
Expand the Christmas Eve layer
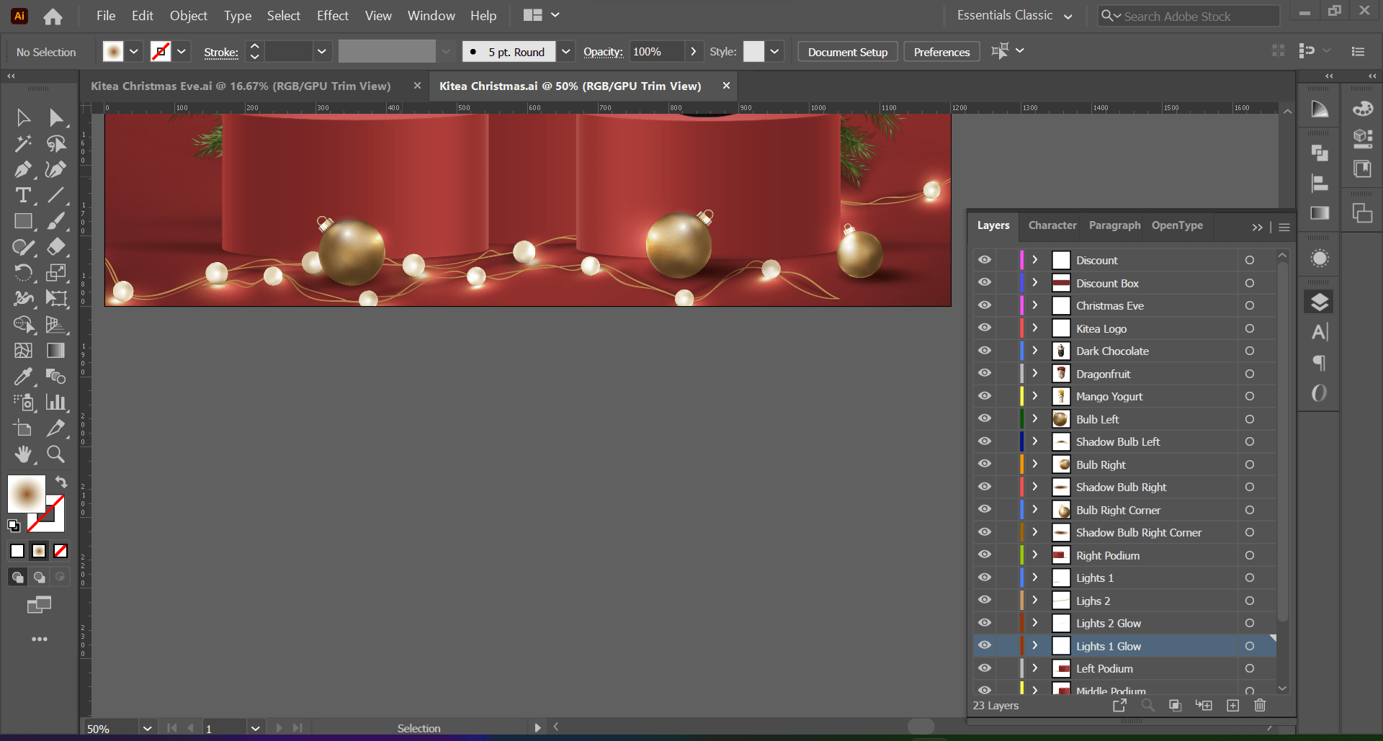pyautogui.click(x=1034, y=305)
